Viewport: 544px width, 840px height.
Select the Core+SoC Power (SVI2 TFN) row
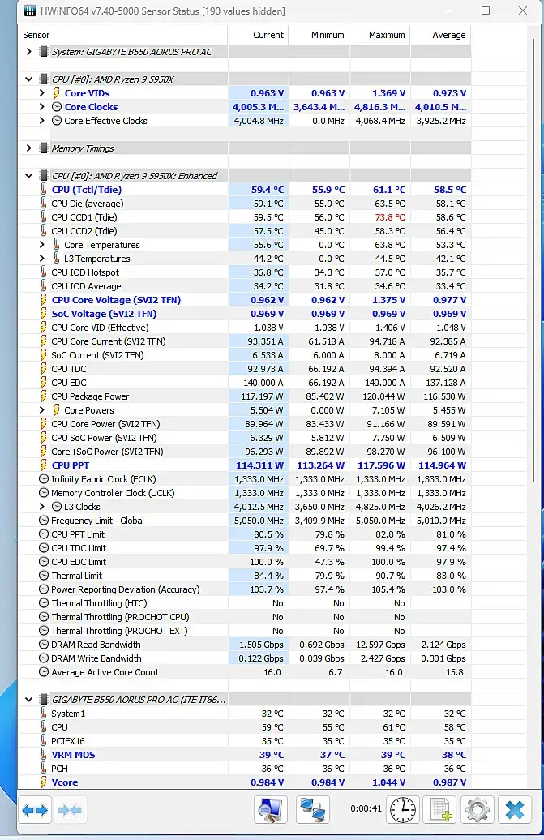pyautogui.click(x=245, y=452)
